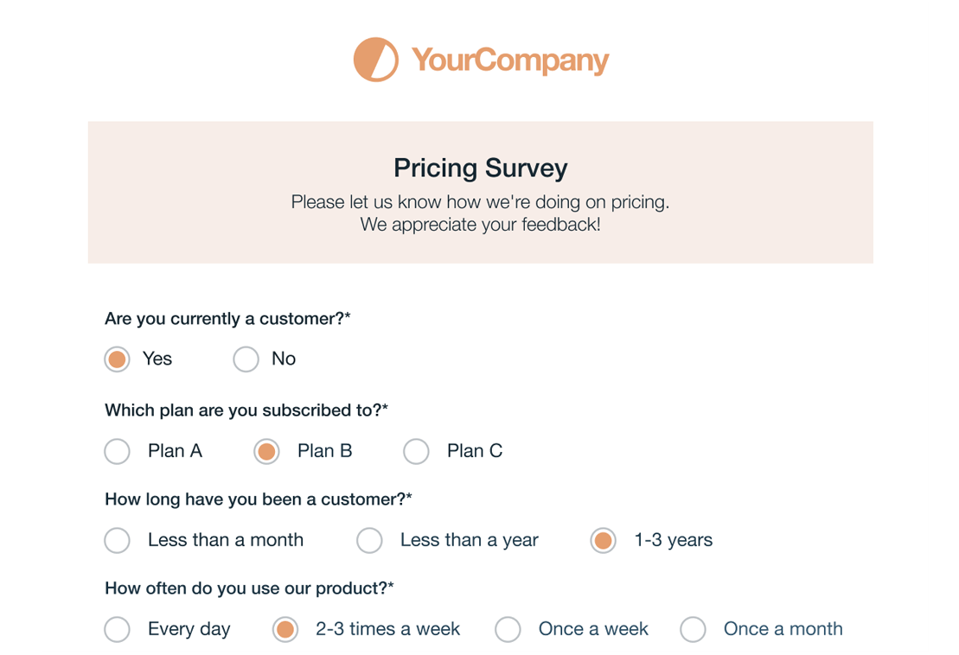Select 1-3 years customer duration
959x655 pixels.
(603, 540)
